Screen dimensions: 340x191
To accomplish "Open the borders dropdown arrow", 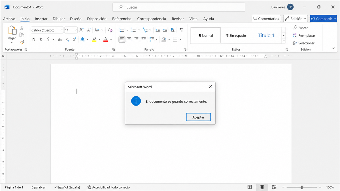I will tap(181, 39).
